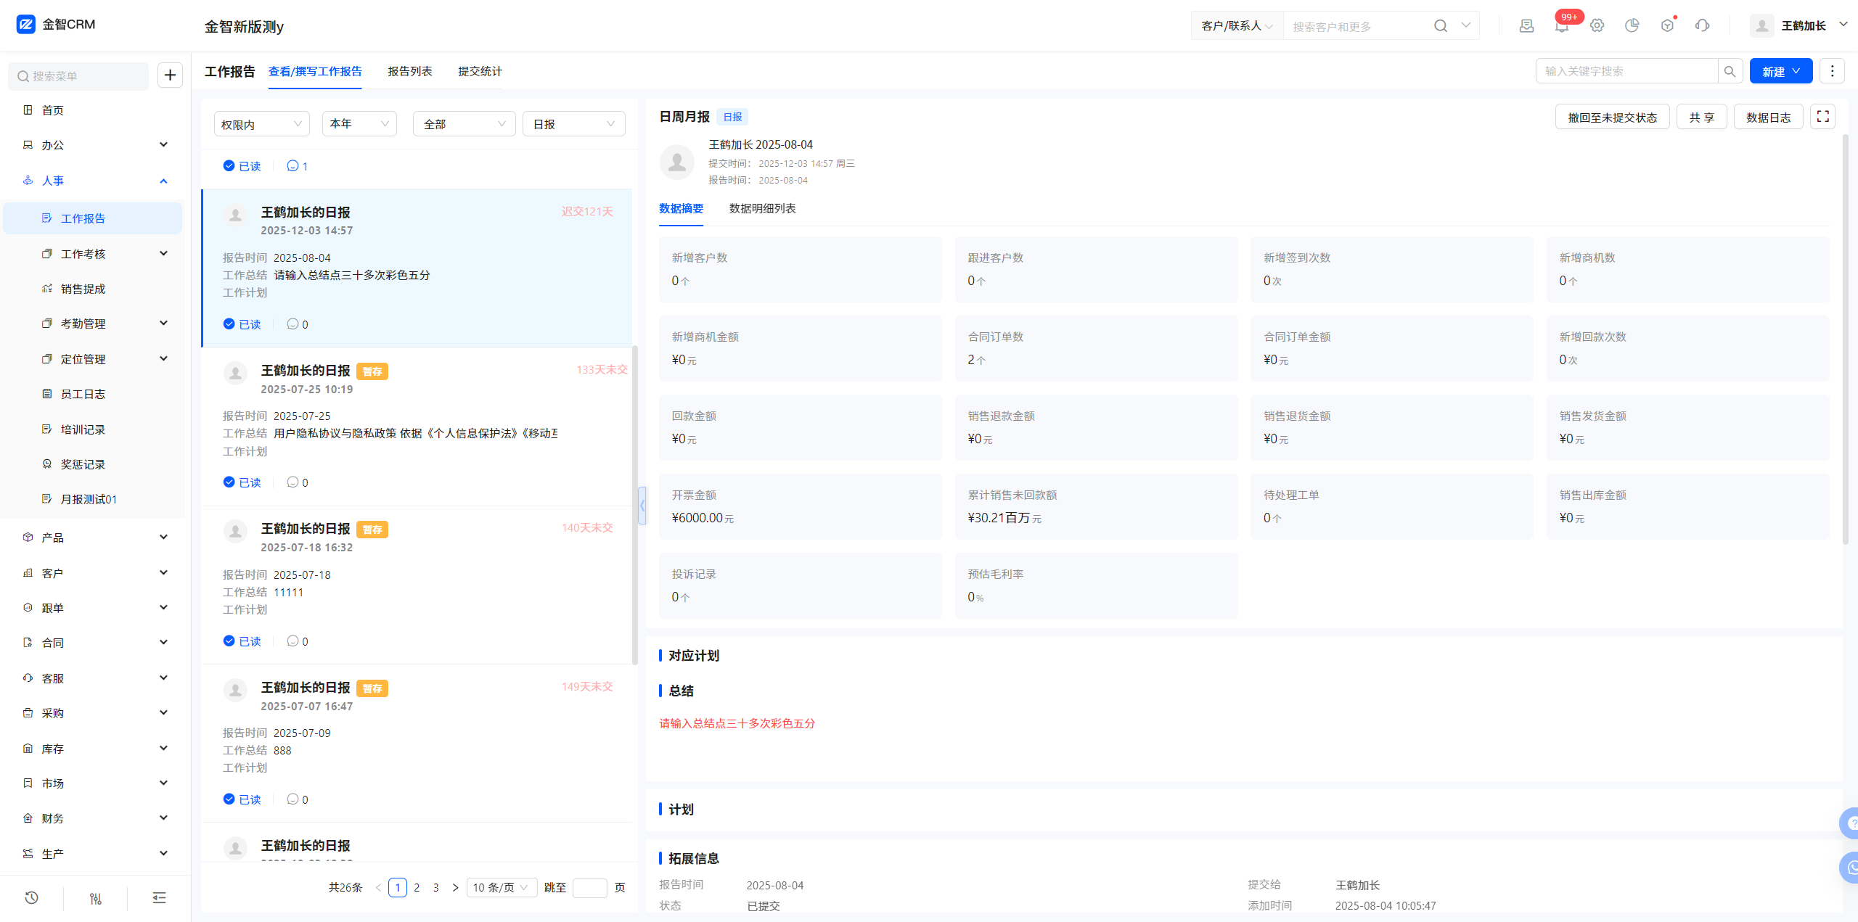Click the customer service headset icon
Viewport: 1858px width, 922px height.
(x=1702, y=26)
